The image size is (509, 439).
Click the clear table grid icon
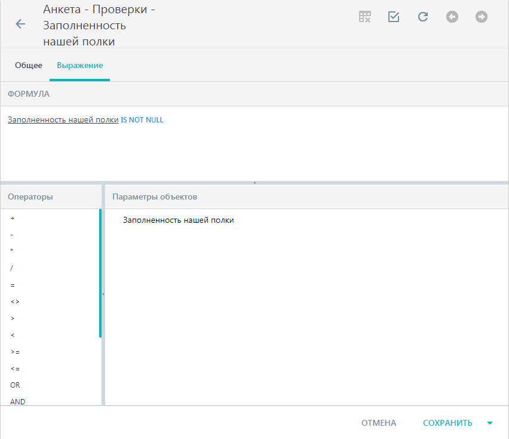(364, 17)
